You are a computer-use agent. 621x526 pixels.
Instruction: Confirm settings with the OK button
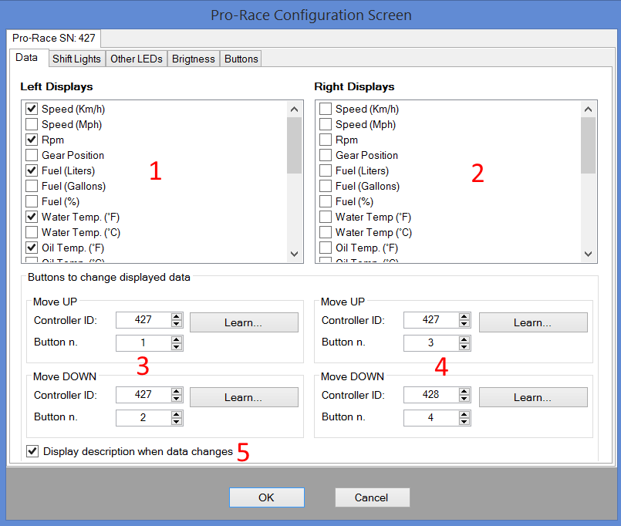coord(266,497)
